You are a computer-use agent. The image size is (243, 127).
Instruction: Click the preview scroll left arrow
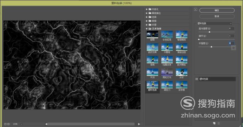click(46, 124)
